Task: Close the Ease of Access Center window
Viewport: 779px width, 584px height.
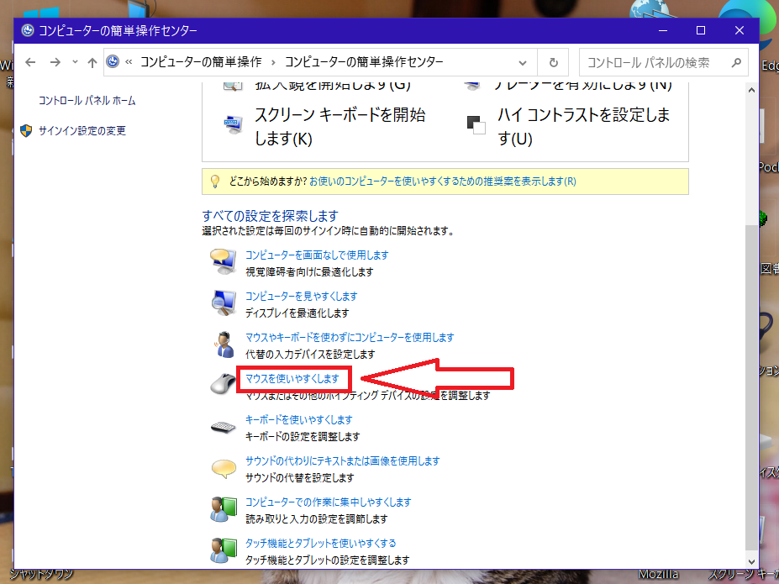Action: (740, 30)
